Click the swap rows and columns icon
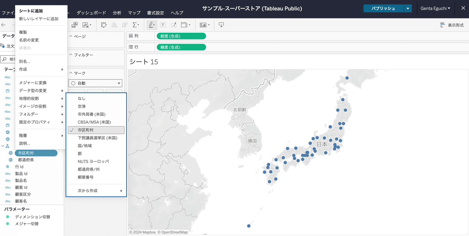 pyautogui.click(x=104, y=25)
